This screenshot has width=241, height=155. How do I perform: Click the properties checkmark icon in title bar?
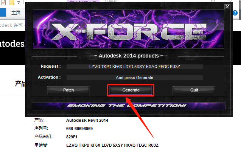pos(3,3)
